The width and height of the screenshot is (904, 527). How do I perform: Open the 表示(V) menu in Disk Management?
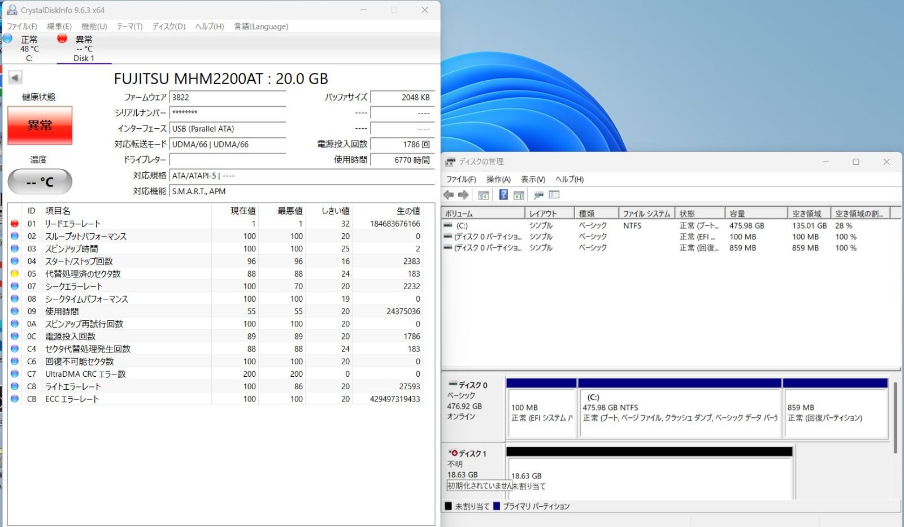click(533, 179)
